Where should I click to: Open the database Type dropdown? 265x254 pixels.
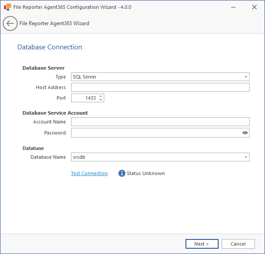246,77
